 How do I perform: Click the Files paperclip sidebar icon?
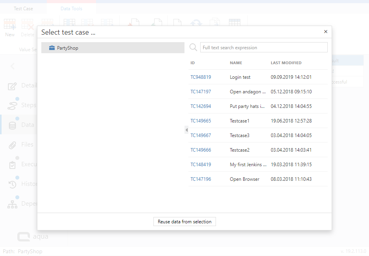[x=13, y=145]
